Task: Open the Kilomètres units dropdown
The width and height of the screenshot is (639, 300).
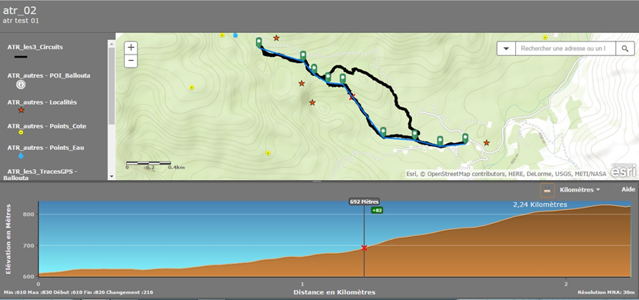Action: click(580, 189)
